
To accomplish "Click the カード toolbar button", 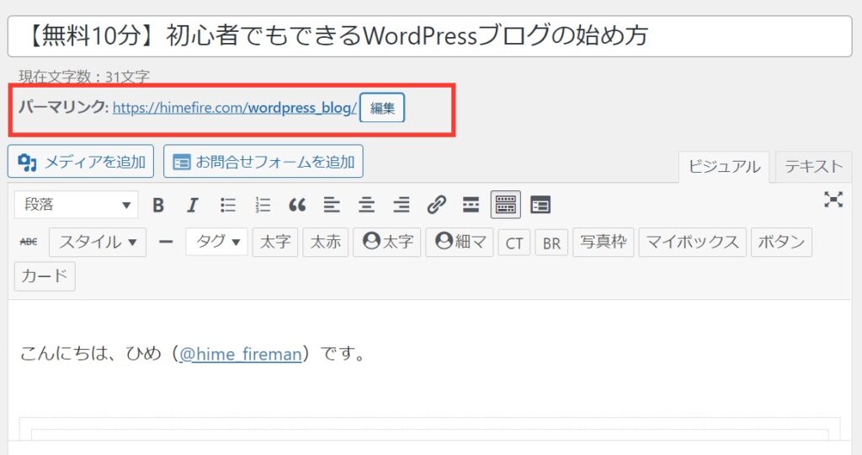I will click(x=45, y=276).
